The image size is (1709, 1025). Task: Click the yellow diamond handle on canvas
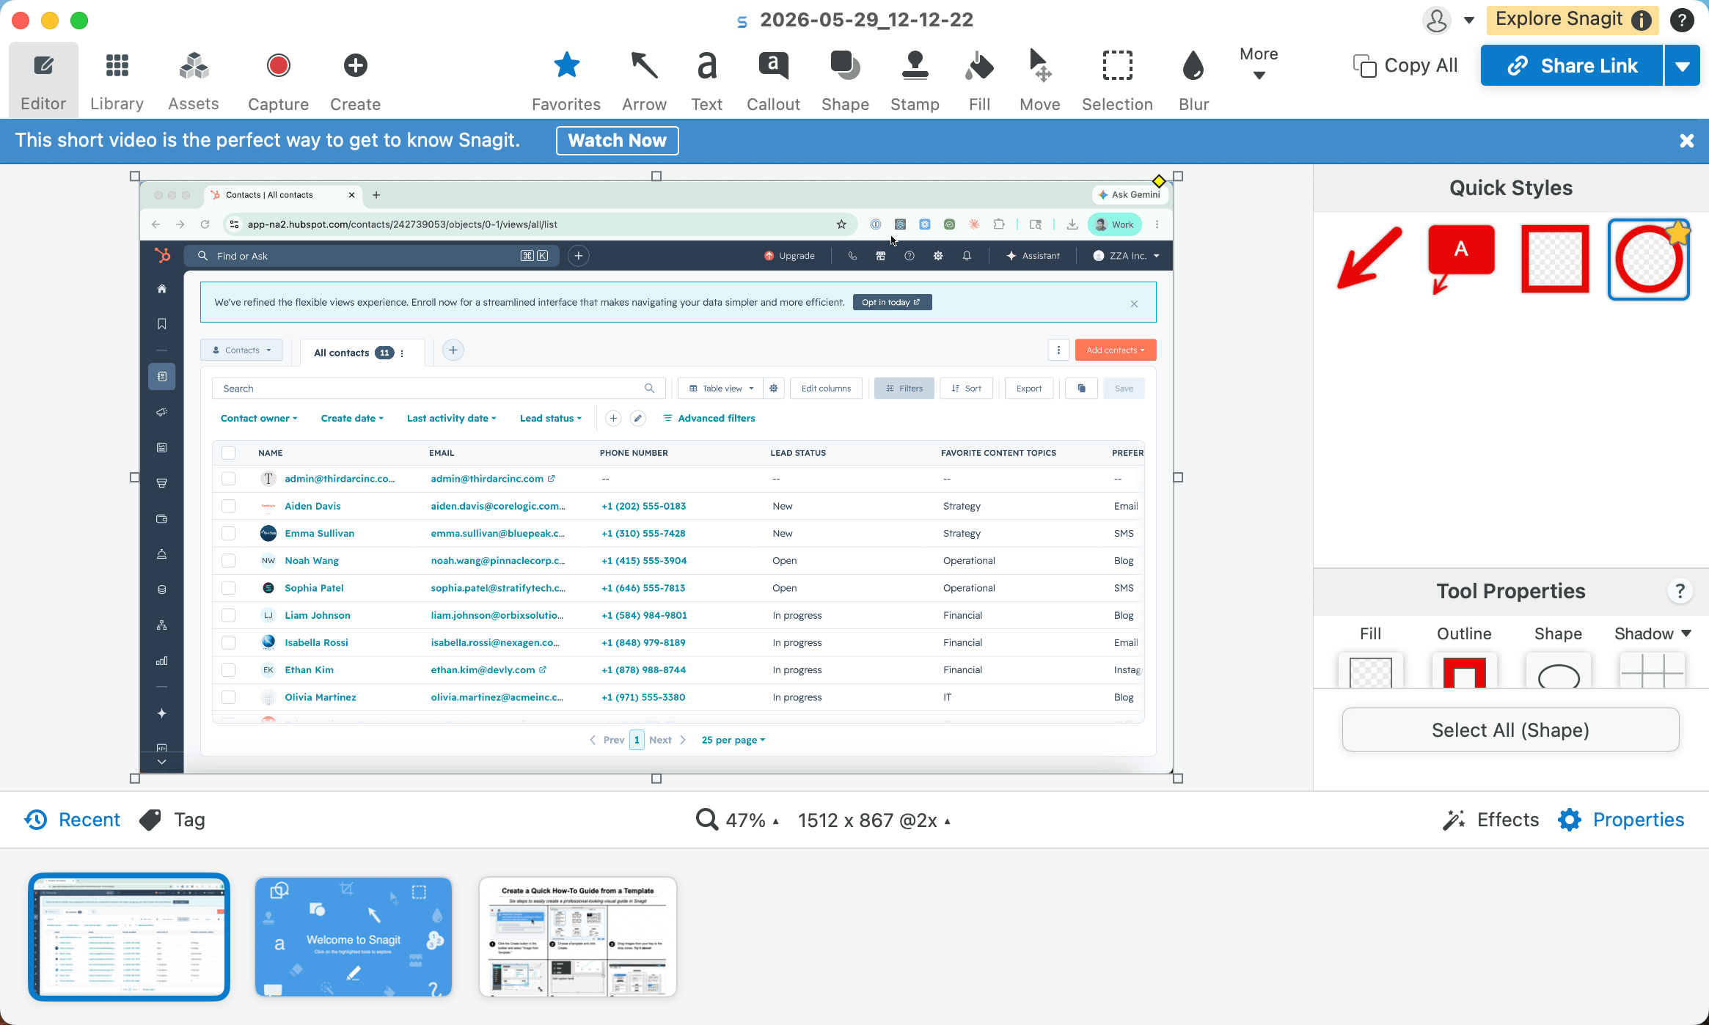coord(1159,180)
